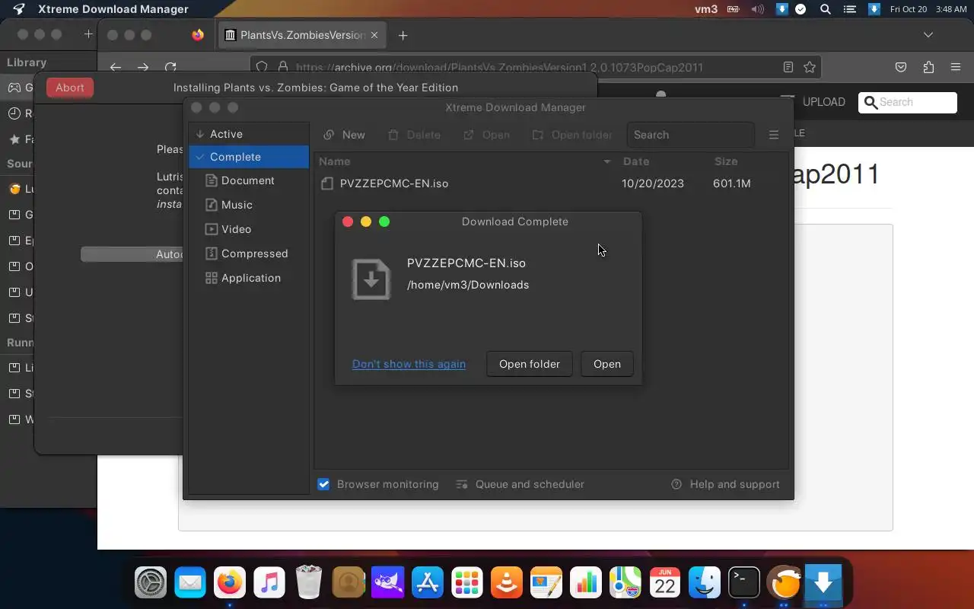Click the Delete toolbar button in XDM
The width and height of the screenshot is (974, 609).
tap(415, 135)
